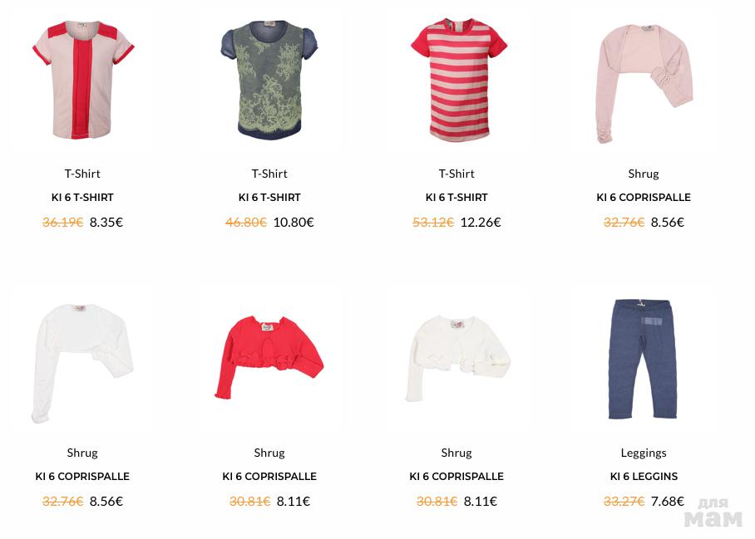Click the для мам watermark logo

(x=713, y=513)
